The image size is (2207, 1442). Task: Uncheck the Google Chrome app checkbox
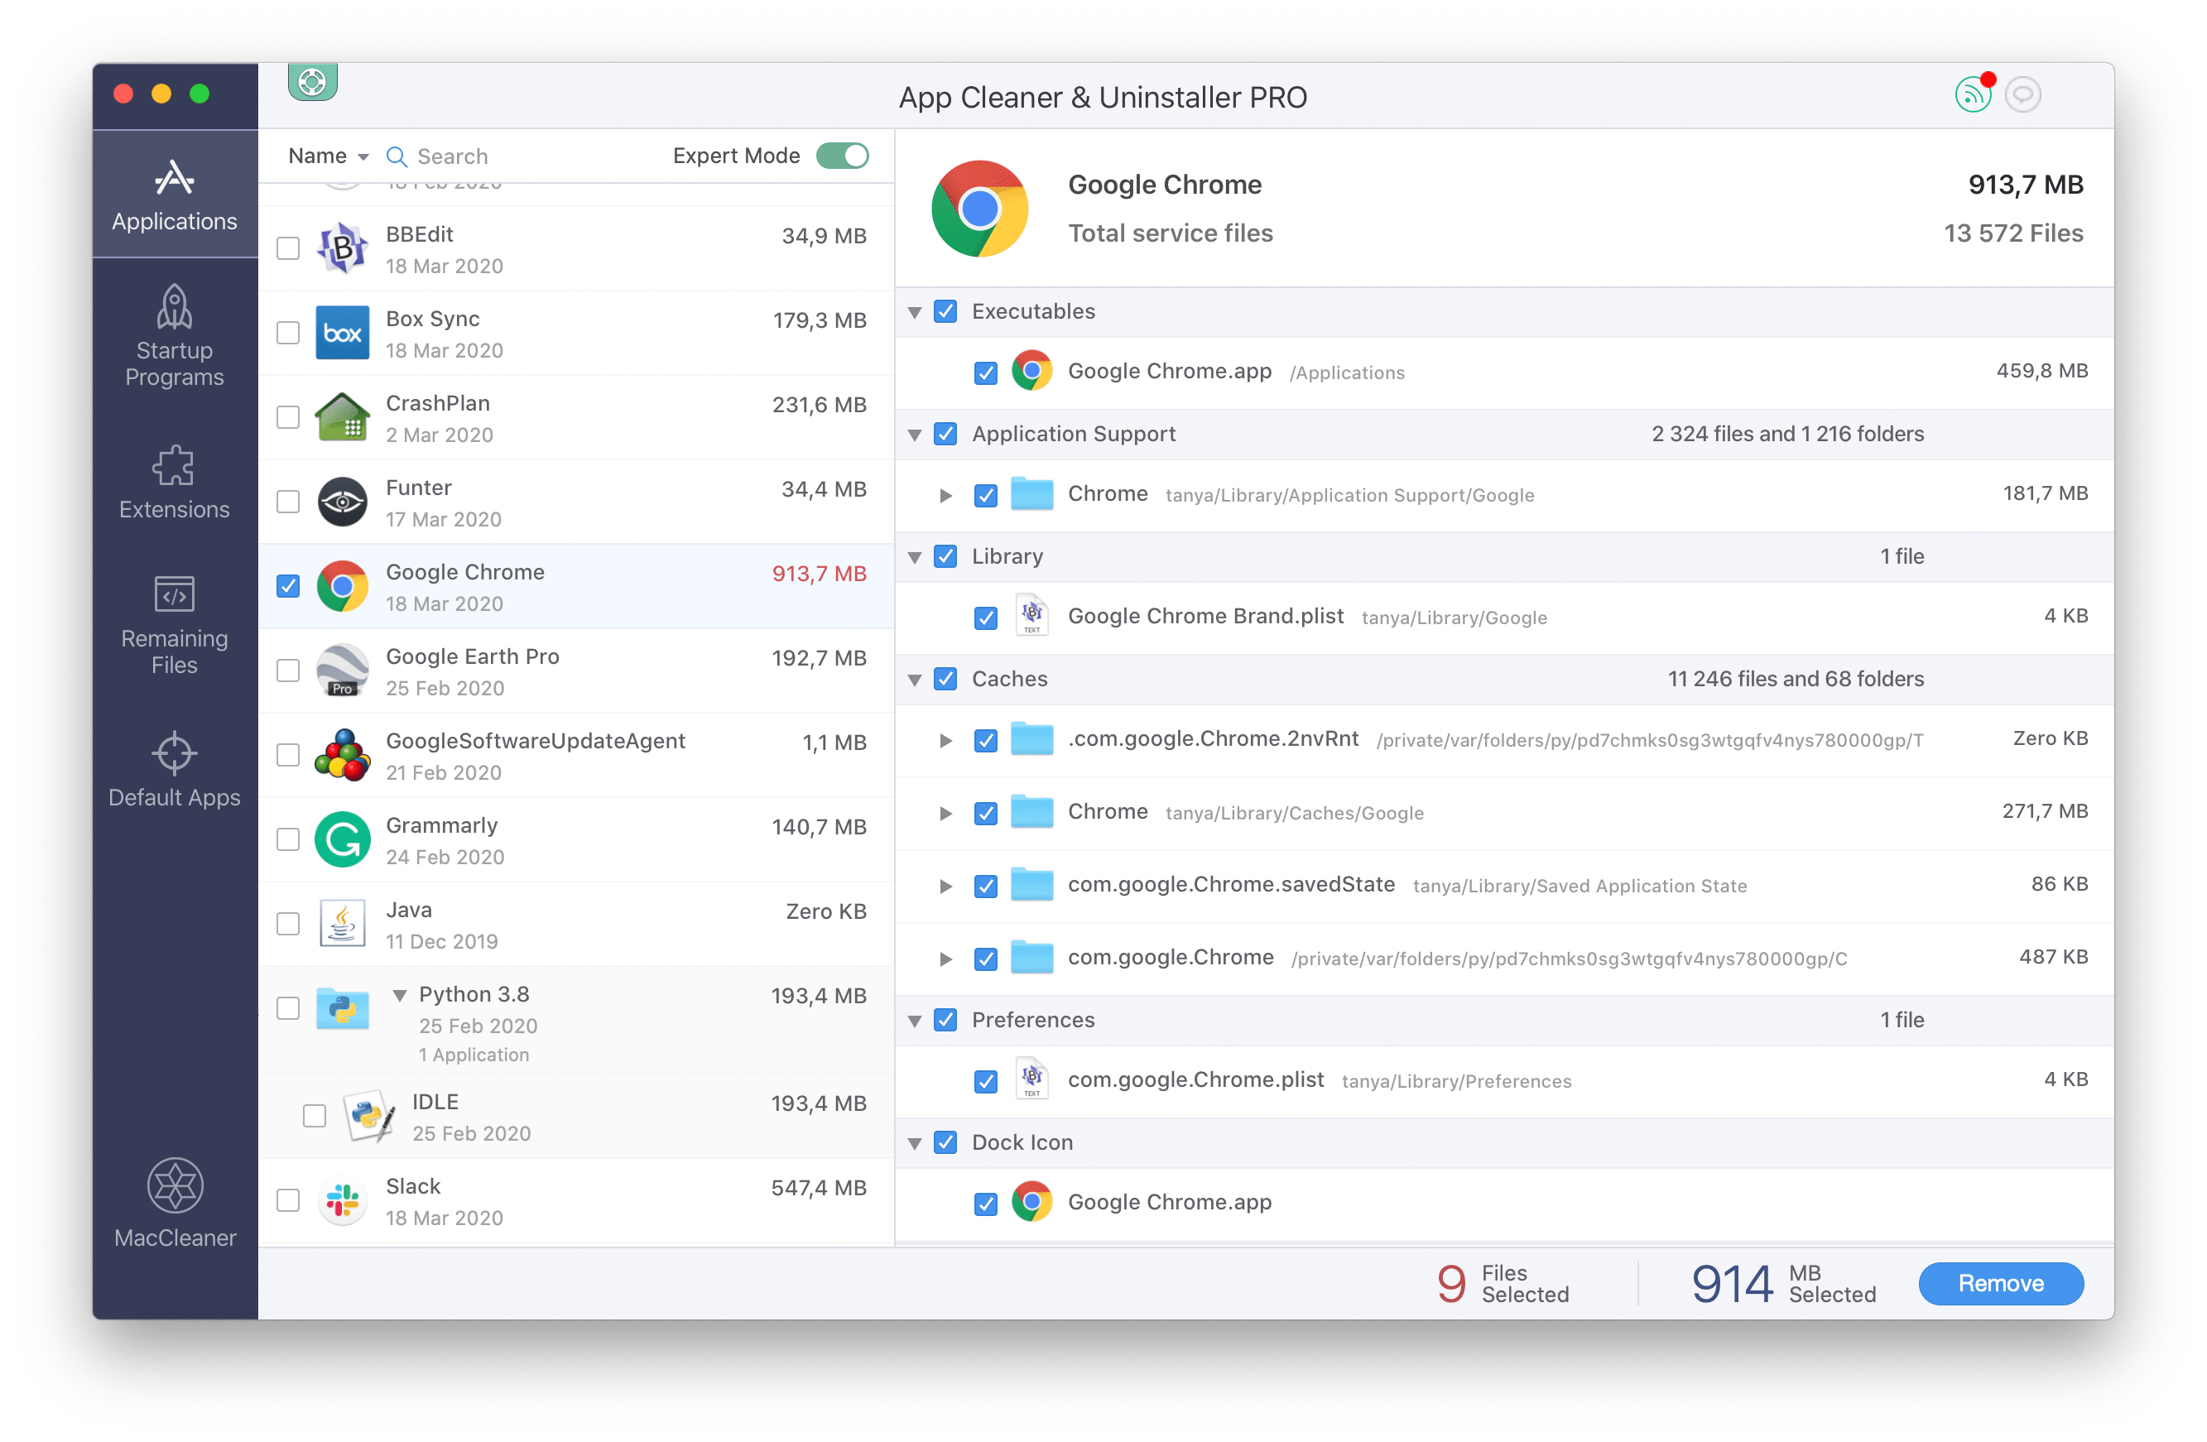[291, 586]
